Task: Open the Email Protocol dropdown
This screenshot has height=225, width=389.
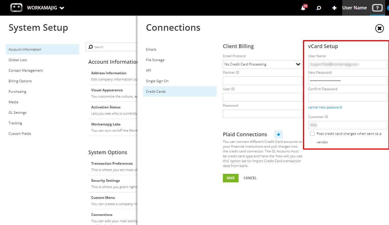Action: point(262,64)
